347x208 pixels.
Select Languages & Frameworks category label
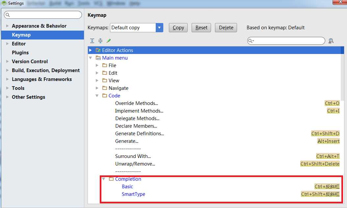[x=42, y=79]
